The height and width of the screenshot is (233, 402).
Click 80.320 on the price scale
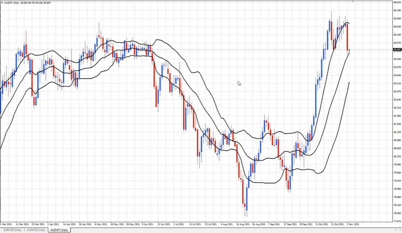(x=397, y=156)
